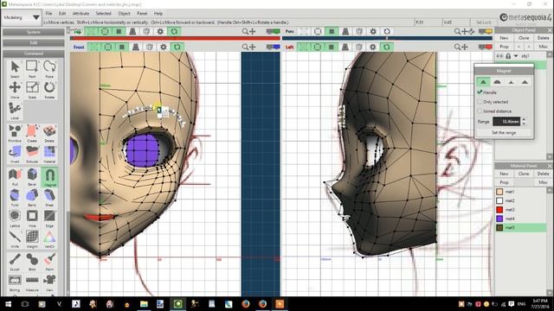Pick the Material assignment tool
Screen dimensions: 554x311
49,154
